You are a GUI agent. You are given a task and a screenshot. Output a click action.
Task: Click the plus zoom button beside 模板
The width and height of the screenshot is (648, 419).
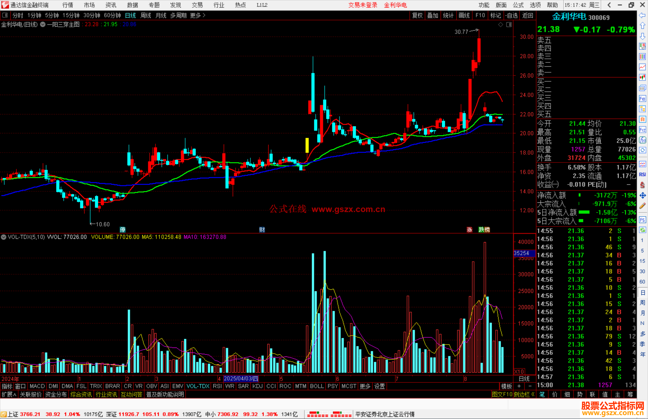tap(519, 386)
